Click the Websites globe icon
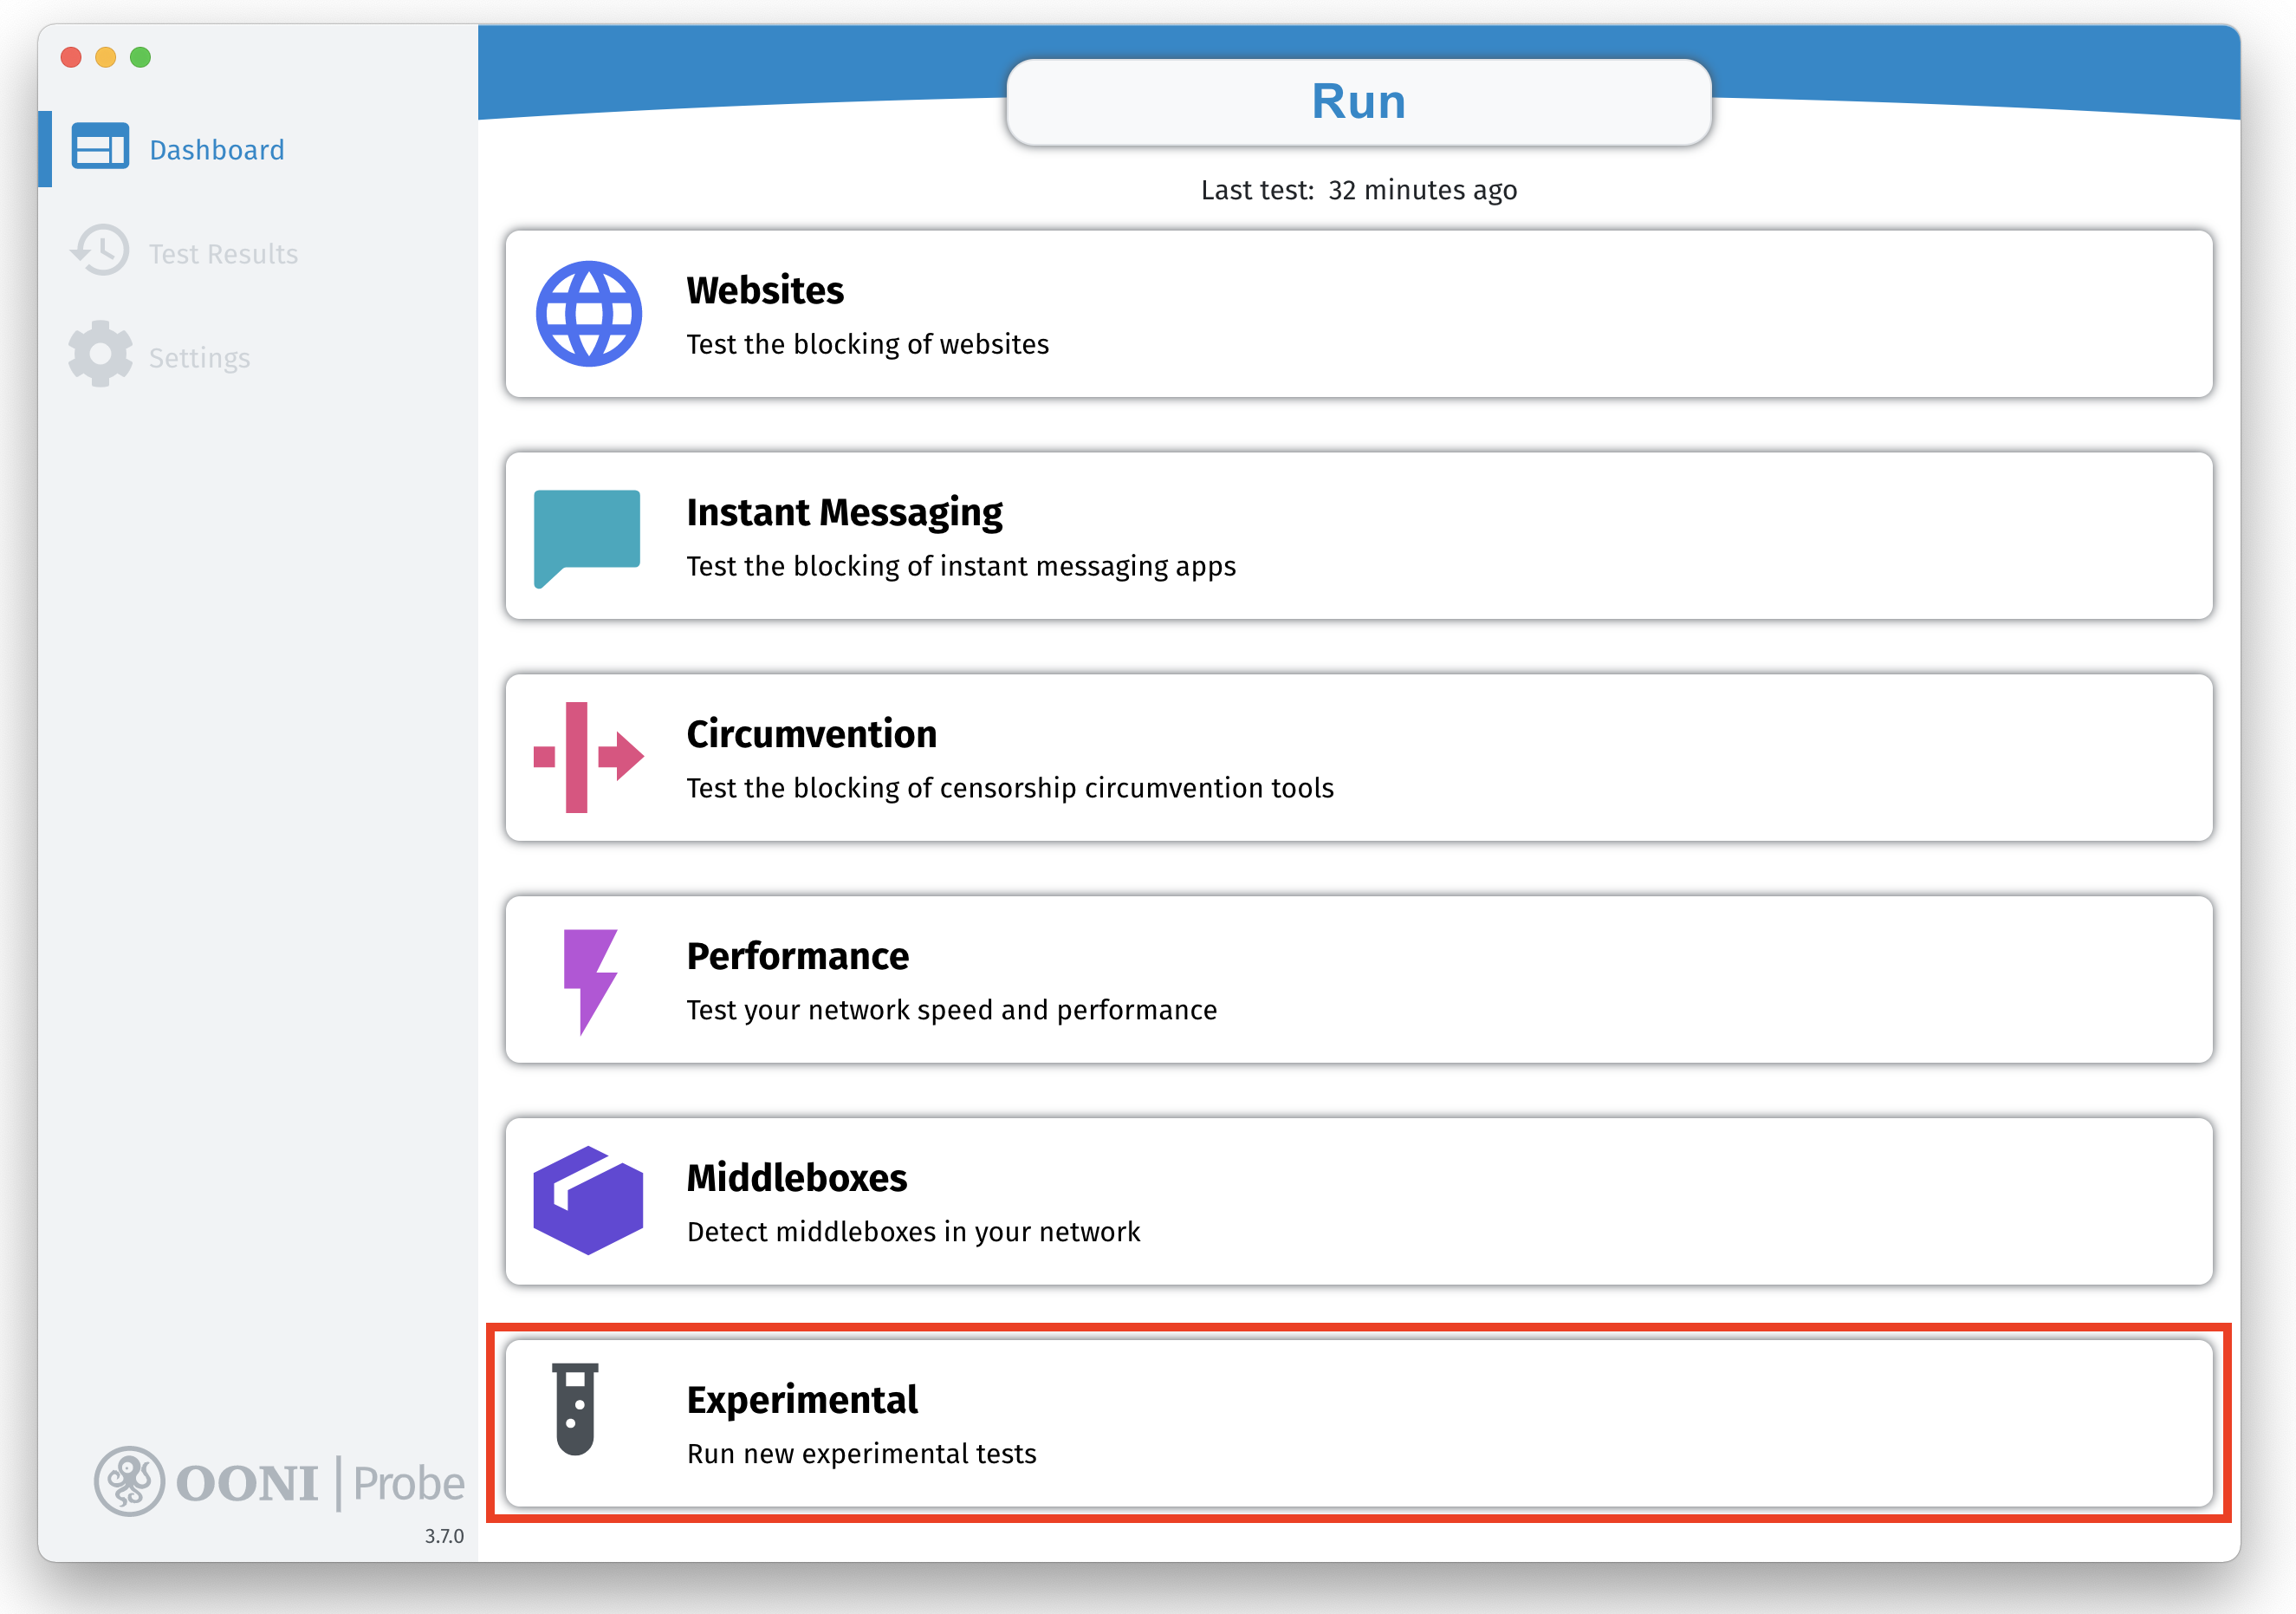The width and height of the screenshot is (2296, 1614). pyautogui.click(x=588, y=314)
